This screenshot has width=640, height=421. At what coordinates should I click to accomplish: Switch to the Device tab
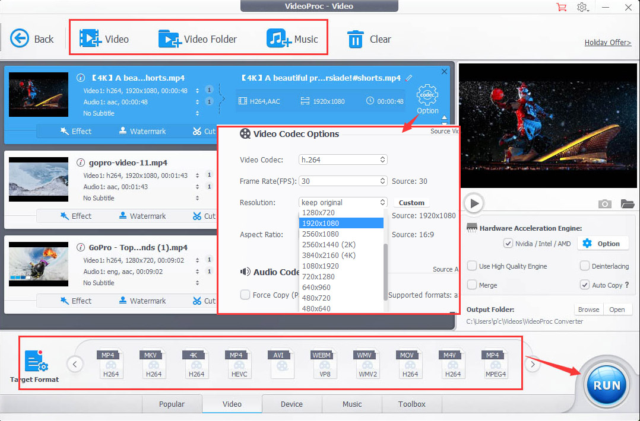(292, 404)
